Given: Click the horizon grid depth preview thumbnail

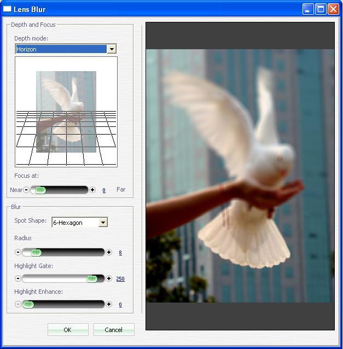Looking at the screenshot, I should coord(66,112).
